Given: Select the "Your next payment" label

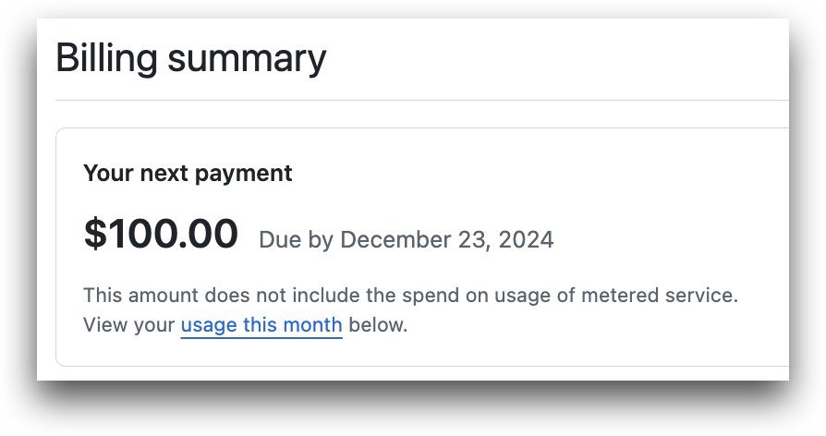Looking at the screenshot, I should 188,174.
